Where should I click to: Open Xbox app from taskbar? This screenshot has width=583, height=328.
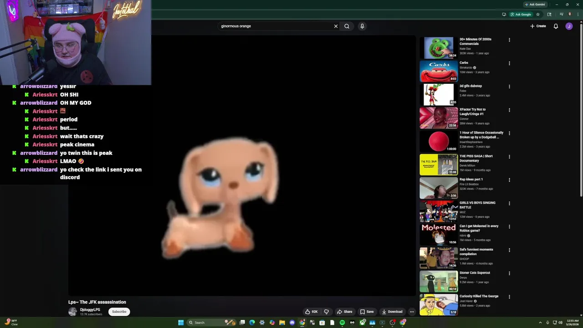click(362, 323)
